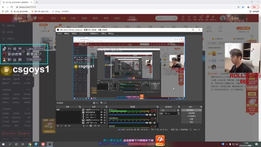Viewport: 261px width, 147px height.
Task: Pop out the audio mixer dock panel
Action: 157,107
